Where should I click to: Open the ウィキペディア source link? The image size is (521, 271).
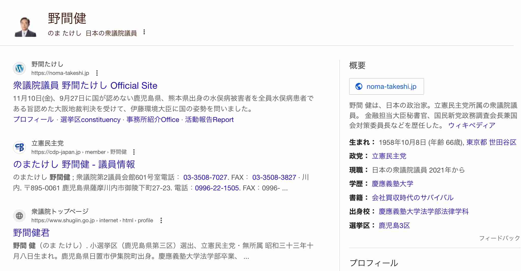point(472,125)
